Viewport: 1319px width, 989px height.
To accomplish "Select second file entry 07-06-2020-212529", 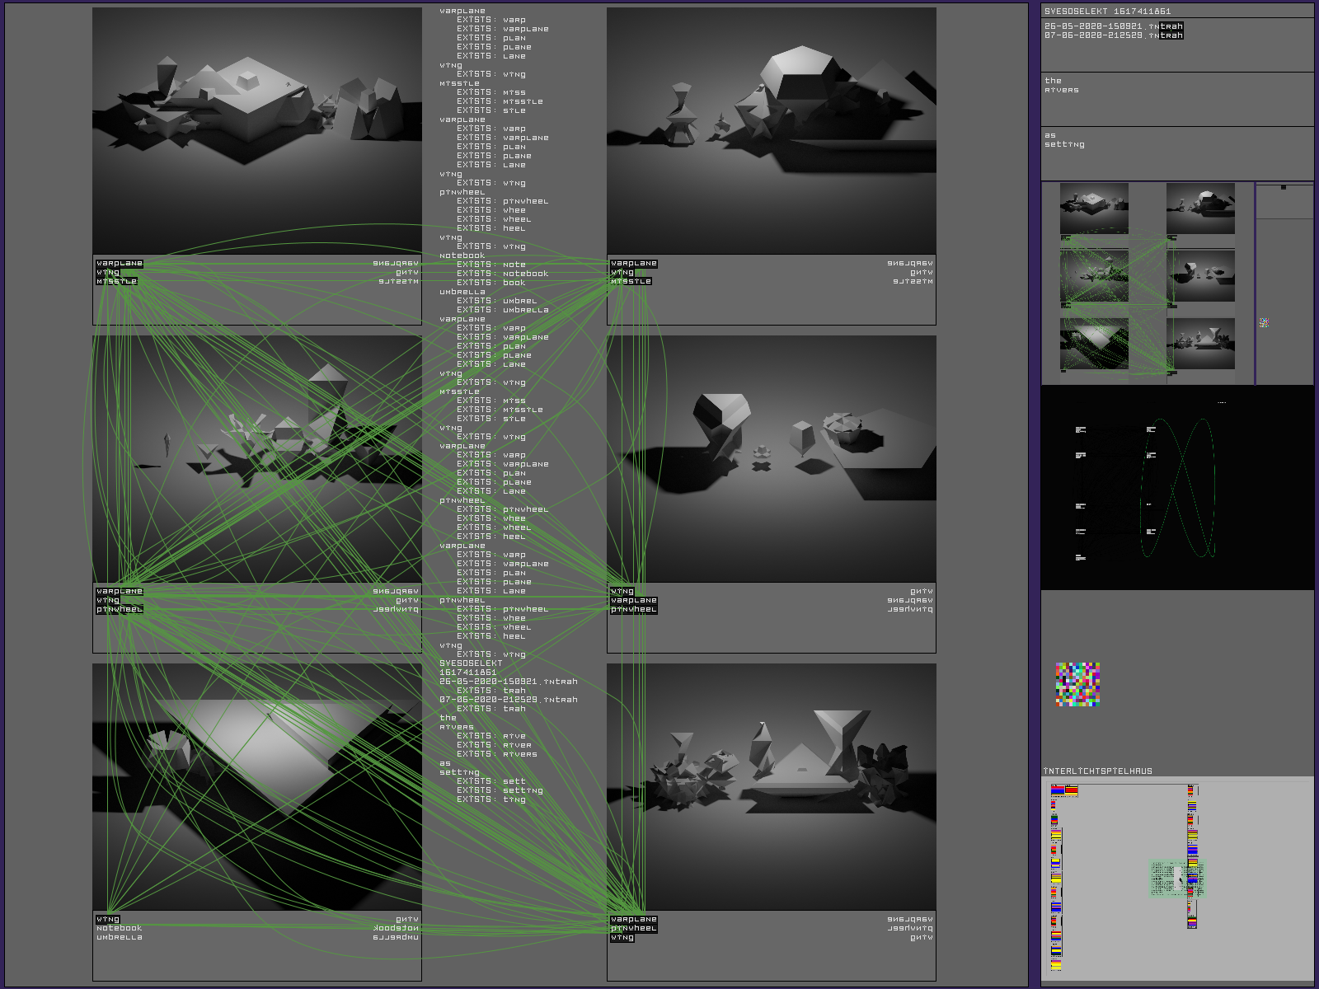I will coord(1113,35).
